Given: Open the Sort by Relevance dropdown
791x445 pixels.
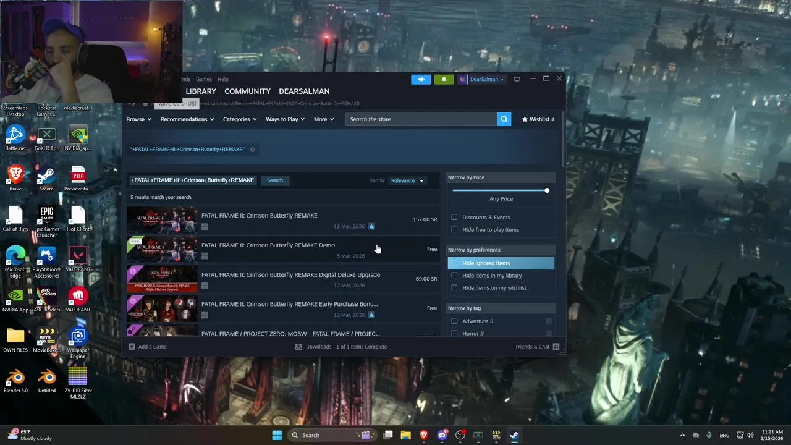Looking at the screenshot, I should pyautogui.click(x=407, y=180).
